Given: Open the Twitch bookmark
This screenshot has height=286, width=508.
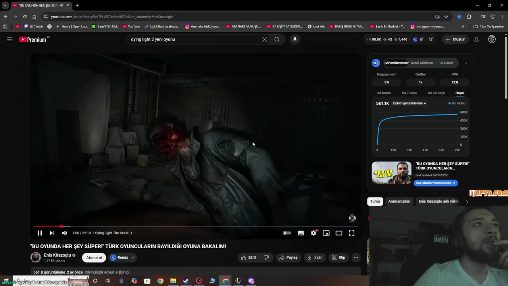Looking at the screenshot, I should [x=34, y=27].
